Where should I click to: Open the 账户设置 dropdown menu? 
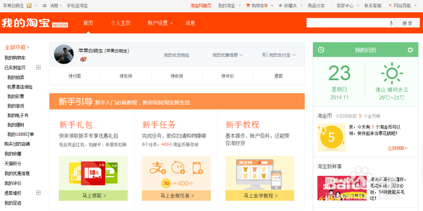(160, 23)
